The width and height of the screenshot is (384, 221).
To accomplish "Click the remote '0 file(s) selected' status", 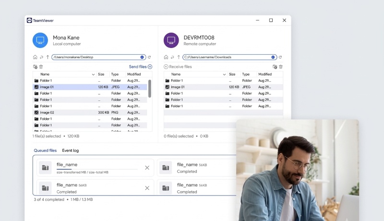I will coord(179,136).
